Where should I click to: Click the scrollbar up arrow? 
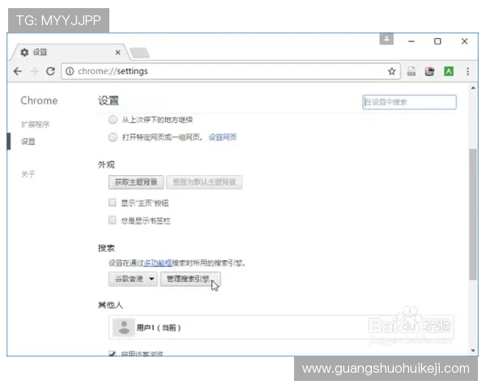pos(473,88)
